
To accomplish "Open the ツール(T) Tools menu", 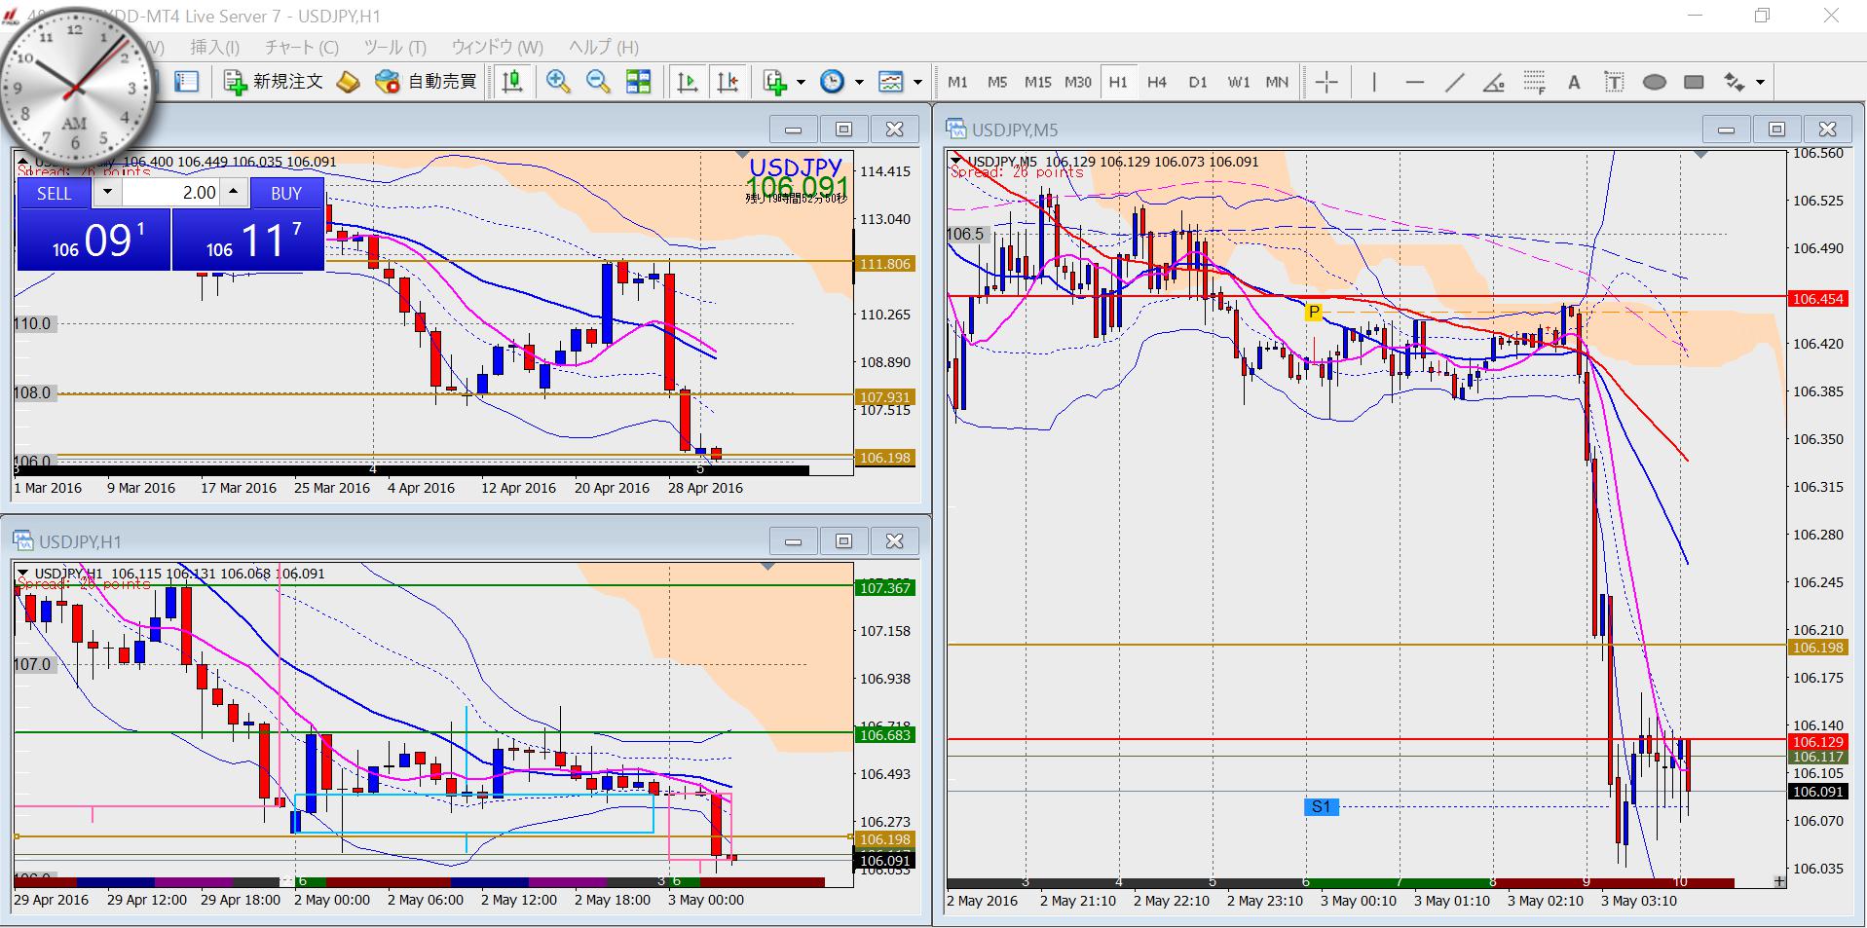I will (394, 47).
